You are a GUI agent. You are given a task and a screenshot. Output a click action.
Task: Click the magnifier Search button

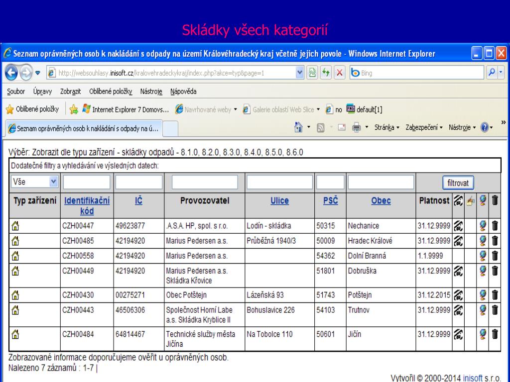pos(492,73)
